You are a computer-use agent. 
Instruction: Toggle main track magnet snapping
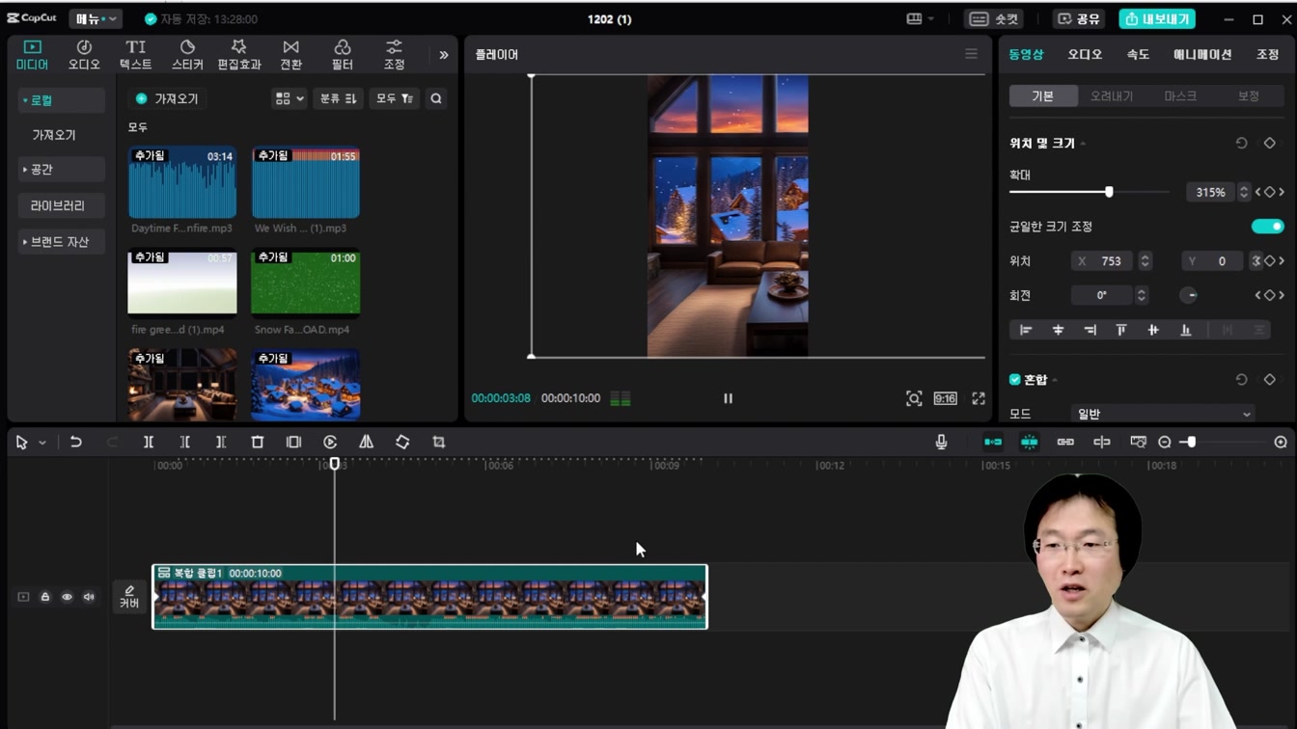(x=993, y=442)
